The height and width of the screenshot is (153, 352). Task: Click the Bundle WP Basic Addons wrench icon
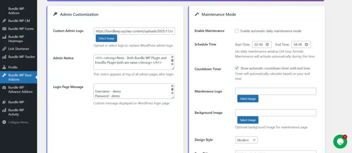[x=4, y=75]
